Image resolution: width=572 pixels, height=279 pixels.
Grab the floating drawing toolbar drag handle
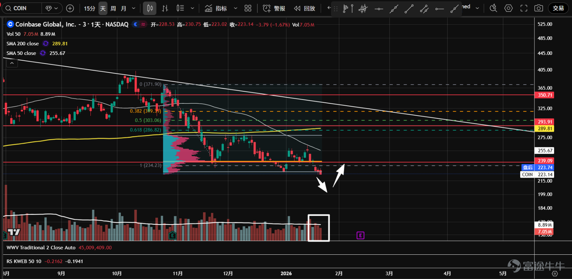336,9
